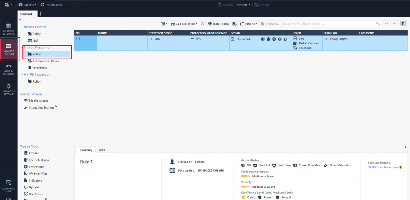Screen dimensions: 410x200
Task: Add a new policy tab with plus
Action: point(40,14)
